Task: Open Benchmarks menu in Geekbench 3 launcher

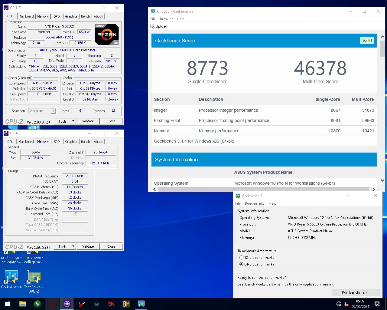Action: 255,203
